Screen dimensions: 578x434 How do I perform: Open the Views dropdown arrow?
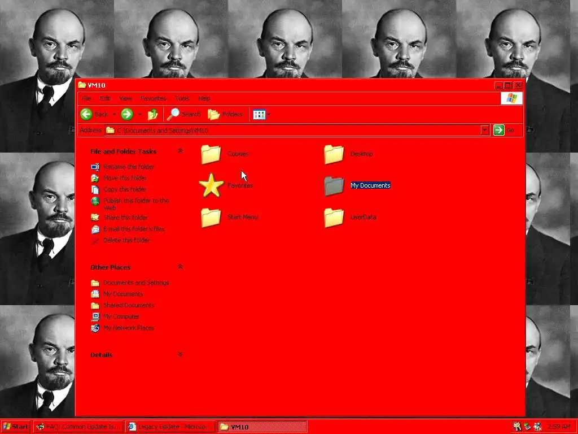coord(269,114)
